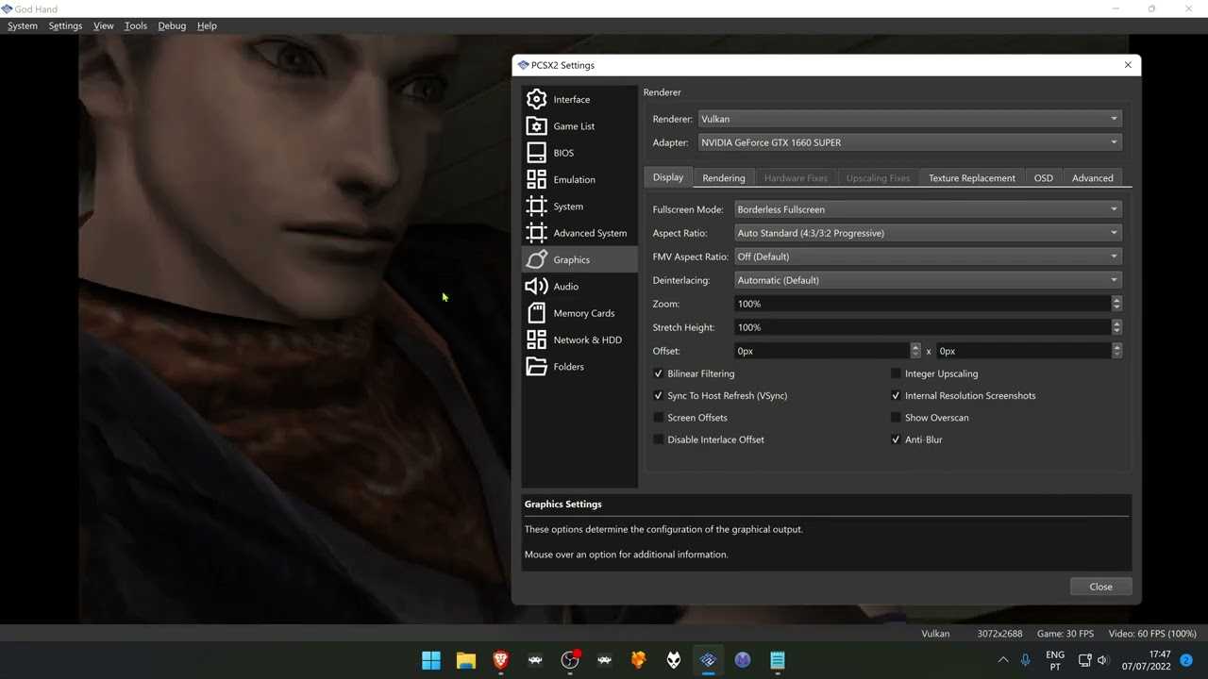Viewport: 1208px width, 679px height.
Task: Close PCSX2 Settings with the X
Action: 1128,65
